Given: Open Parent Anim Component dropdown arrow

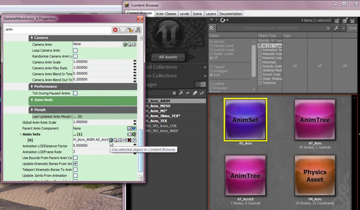Looking at the screenshot, I should pos(134,128).
